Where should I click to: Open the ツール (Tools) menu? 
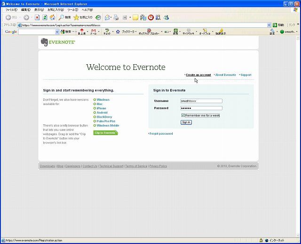coord(73,9)
